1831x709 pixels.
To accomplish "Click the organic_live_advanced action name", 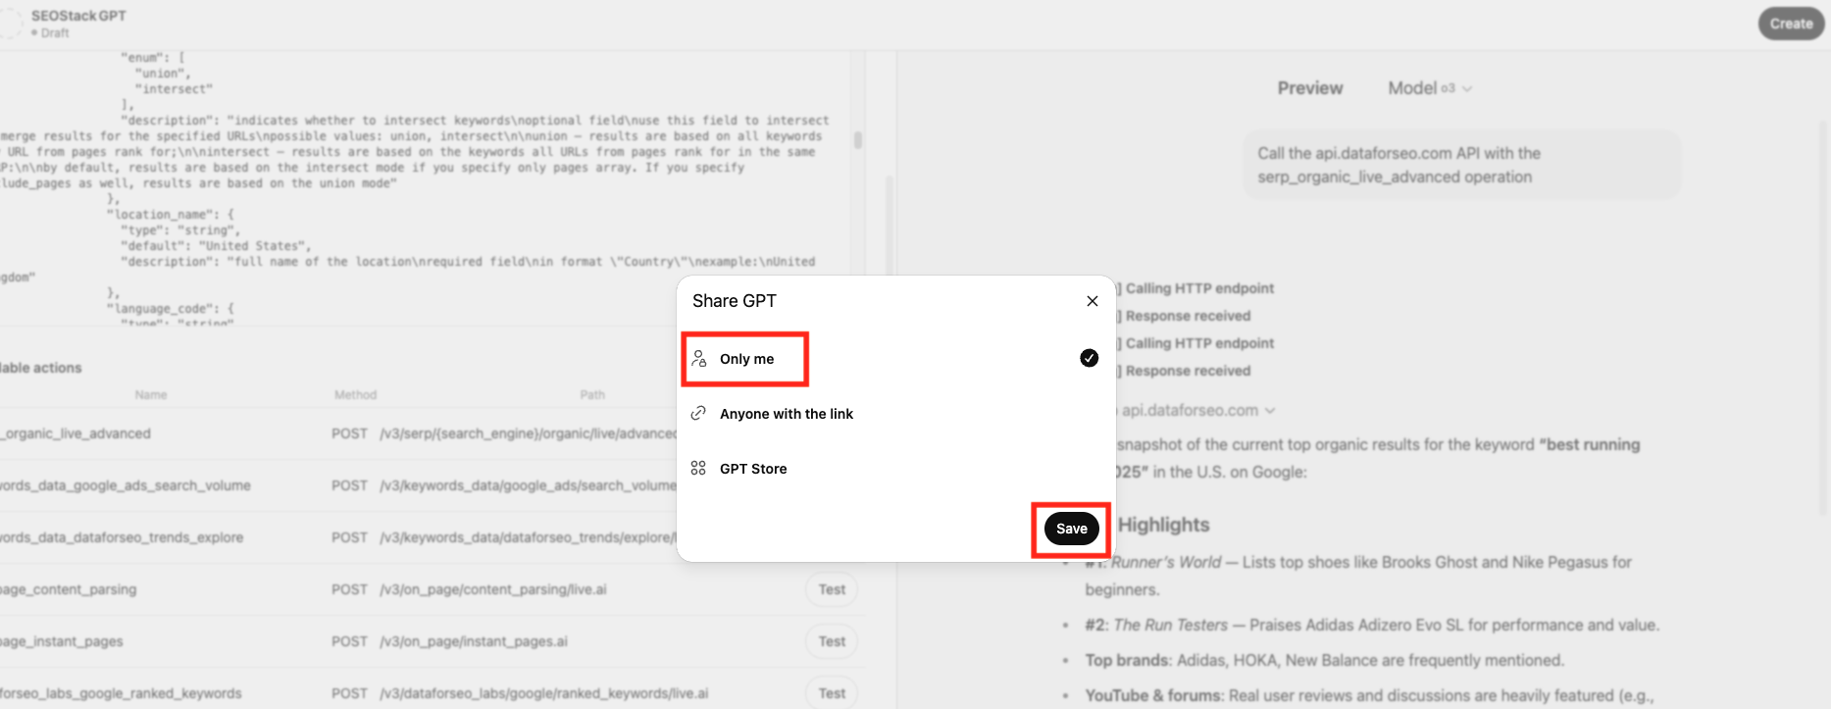I will (x=76, y=433).
